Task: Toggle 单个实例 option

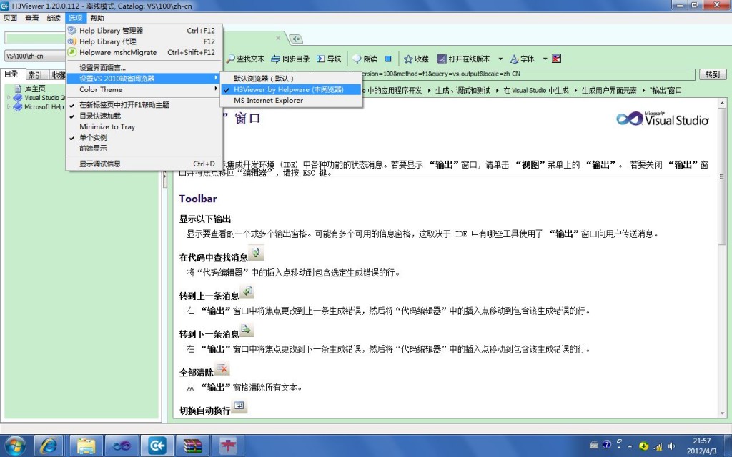Action: click(x=144, y=138)
